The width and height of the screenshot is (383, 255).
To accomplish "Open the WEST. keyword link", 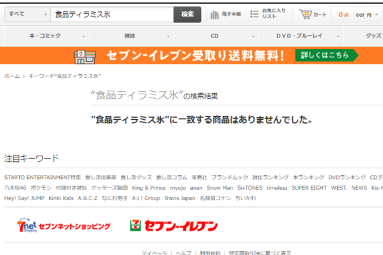I will (339, 188).
